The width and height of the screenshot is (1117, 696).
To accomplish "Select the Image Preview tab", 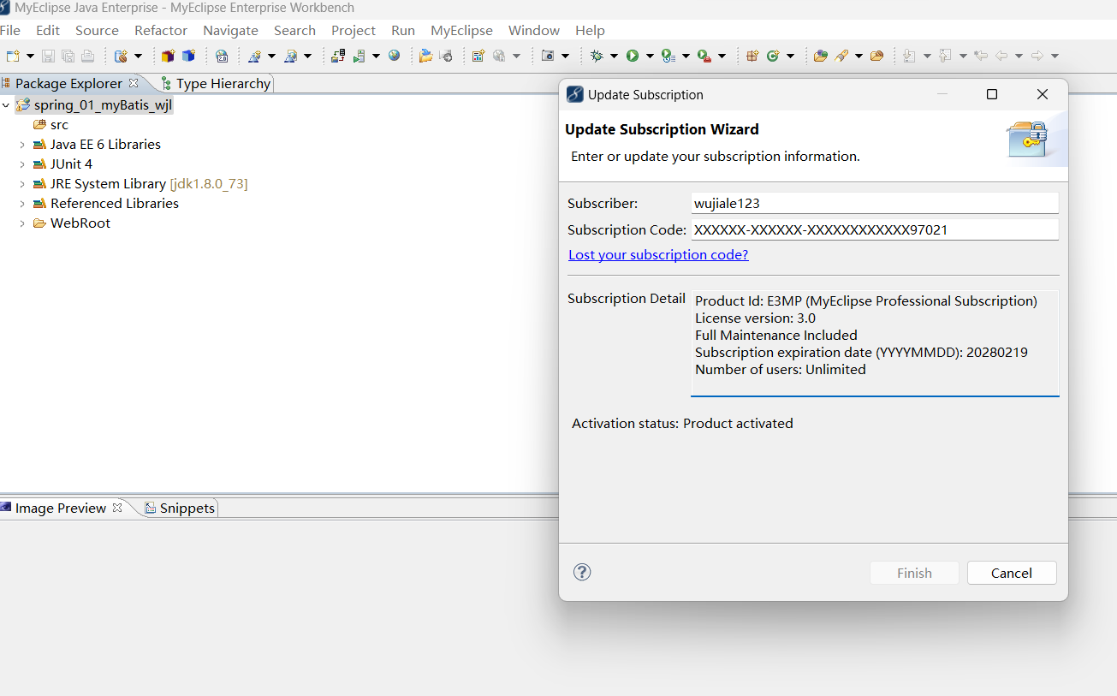I will [60, 508].
